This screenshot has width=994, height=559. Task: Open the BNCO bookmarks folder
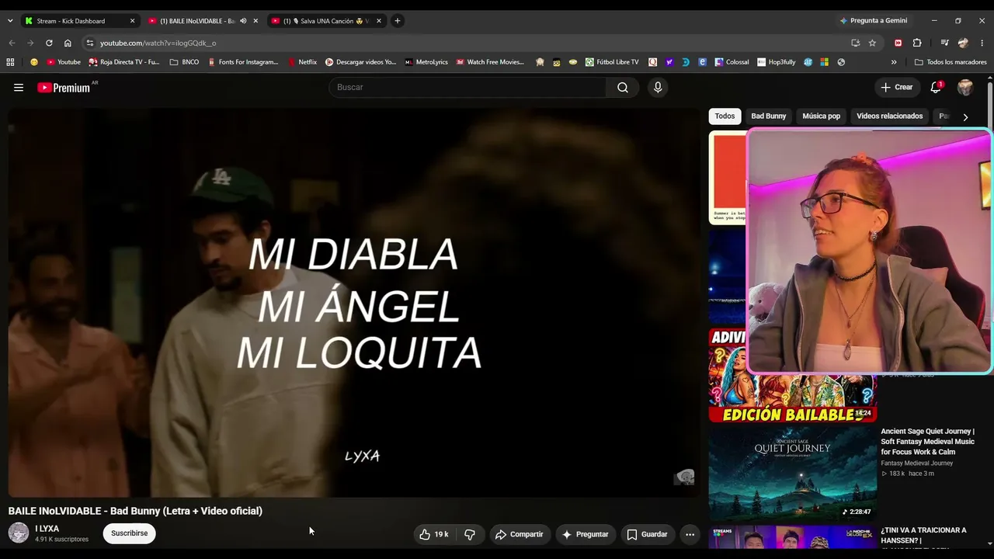(184, 62)
